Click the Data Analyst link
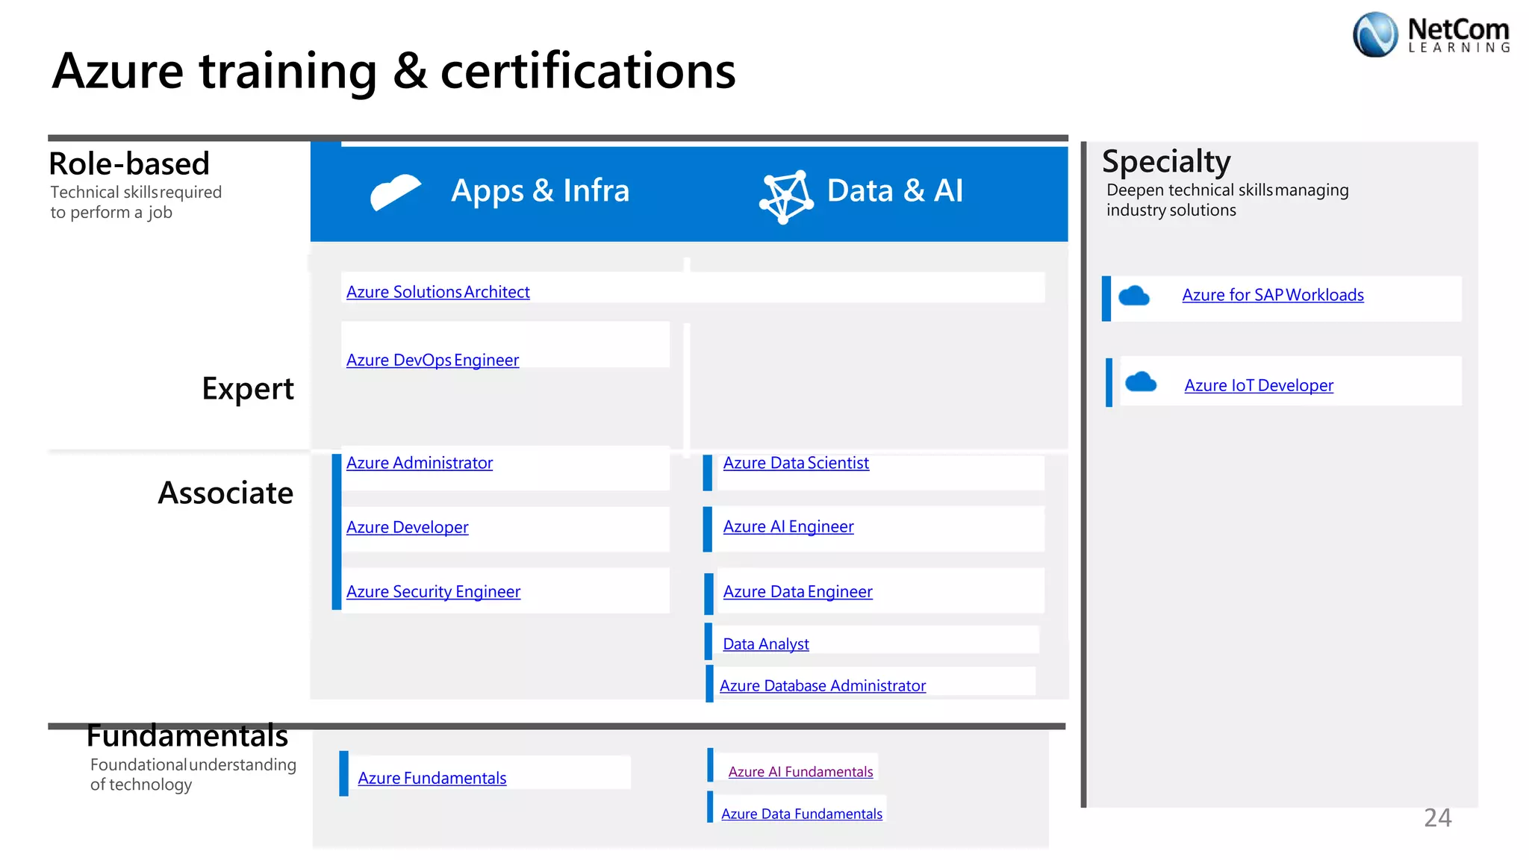The image size is (1529, 860). click(765, 644)
